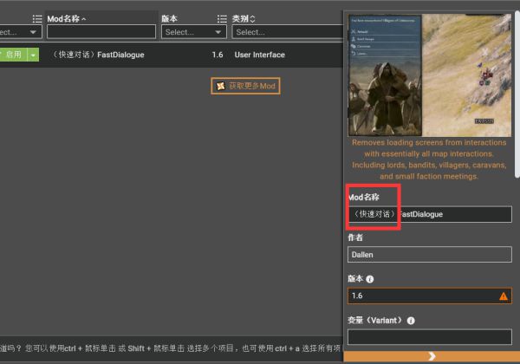Toggle the green 启用 enabled button
The width and height of the screenshot is (520, 364).
(12, 55)
